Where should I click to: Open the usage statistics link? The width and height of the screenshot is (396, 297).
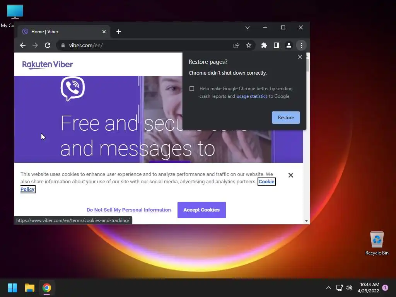(x=252, y=96)
